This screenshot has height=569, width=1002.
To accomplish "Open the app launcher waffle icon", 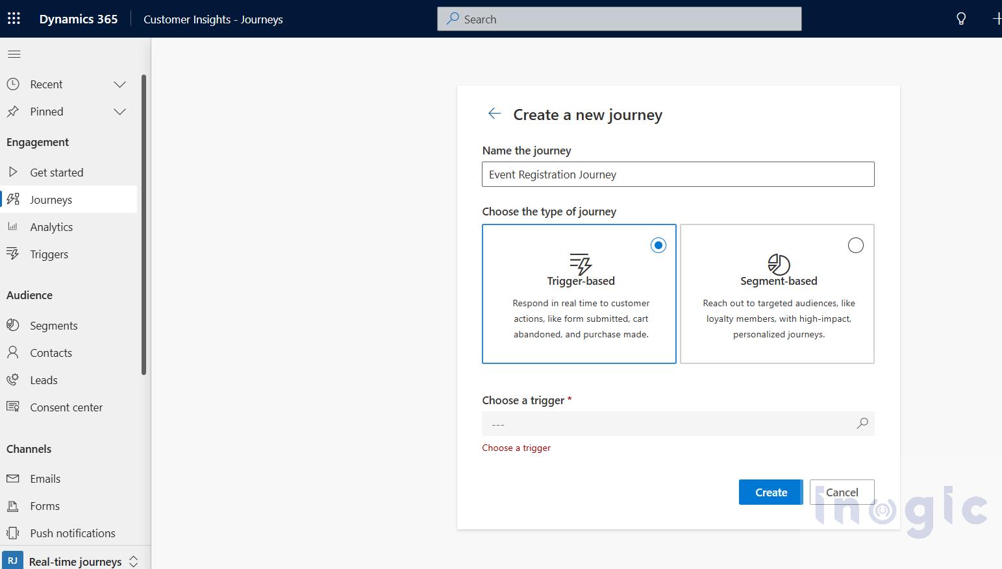I will tap(14, 19).
